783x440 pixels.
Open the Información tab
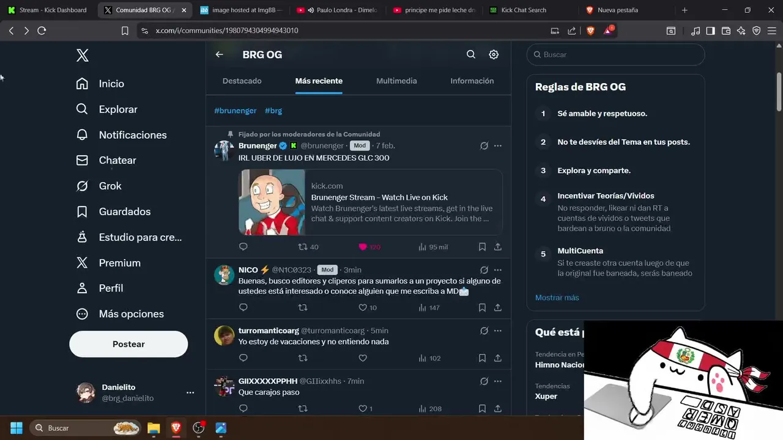click(472, 81)
